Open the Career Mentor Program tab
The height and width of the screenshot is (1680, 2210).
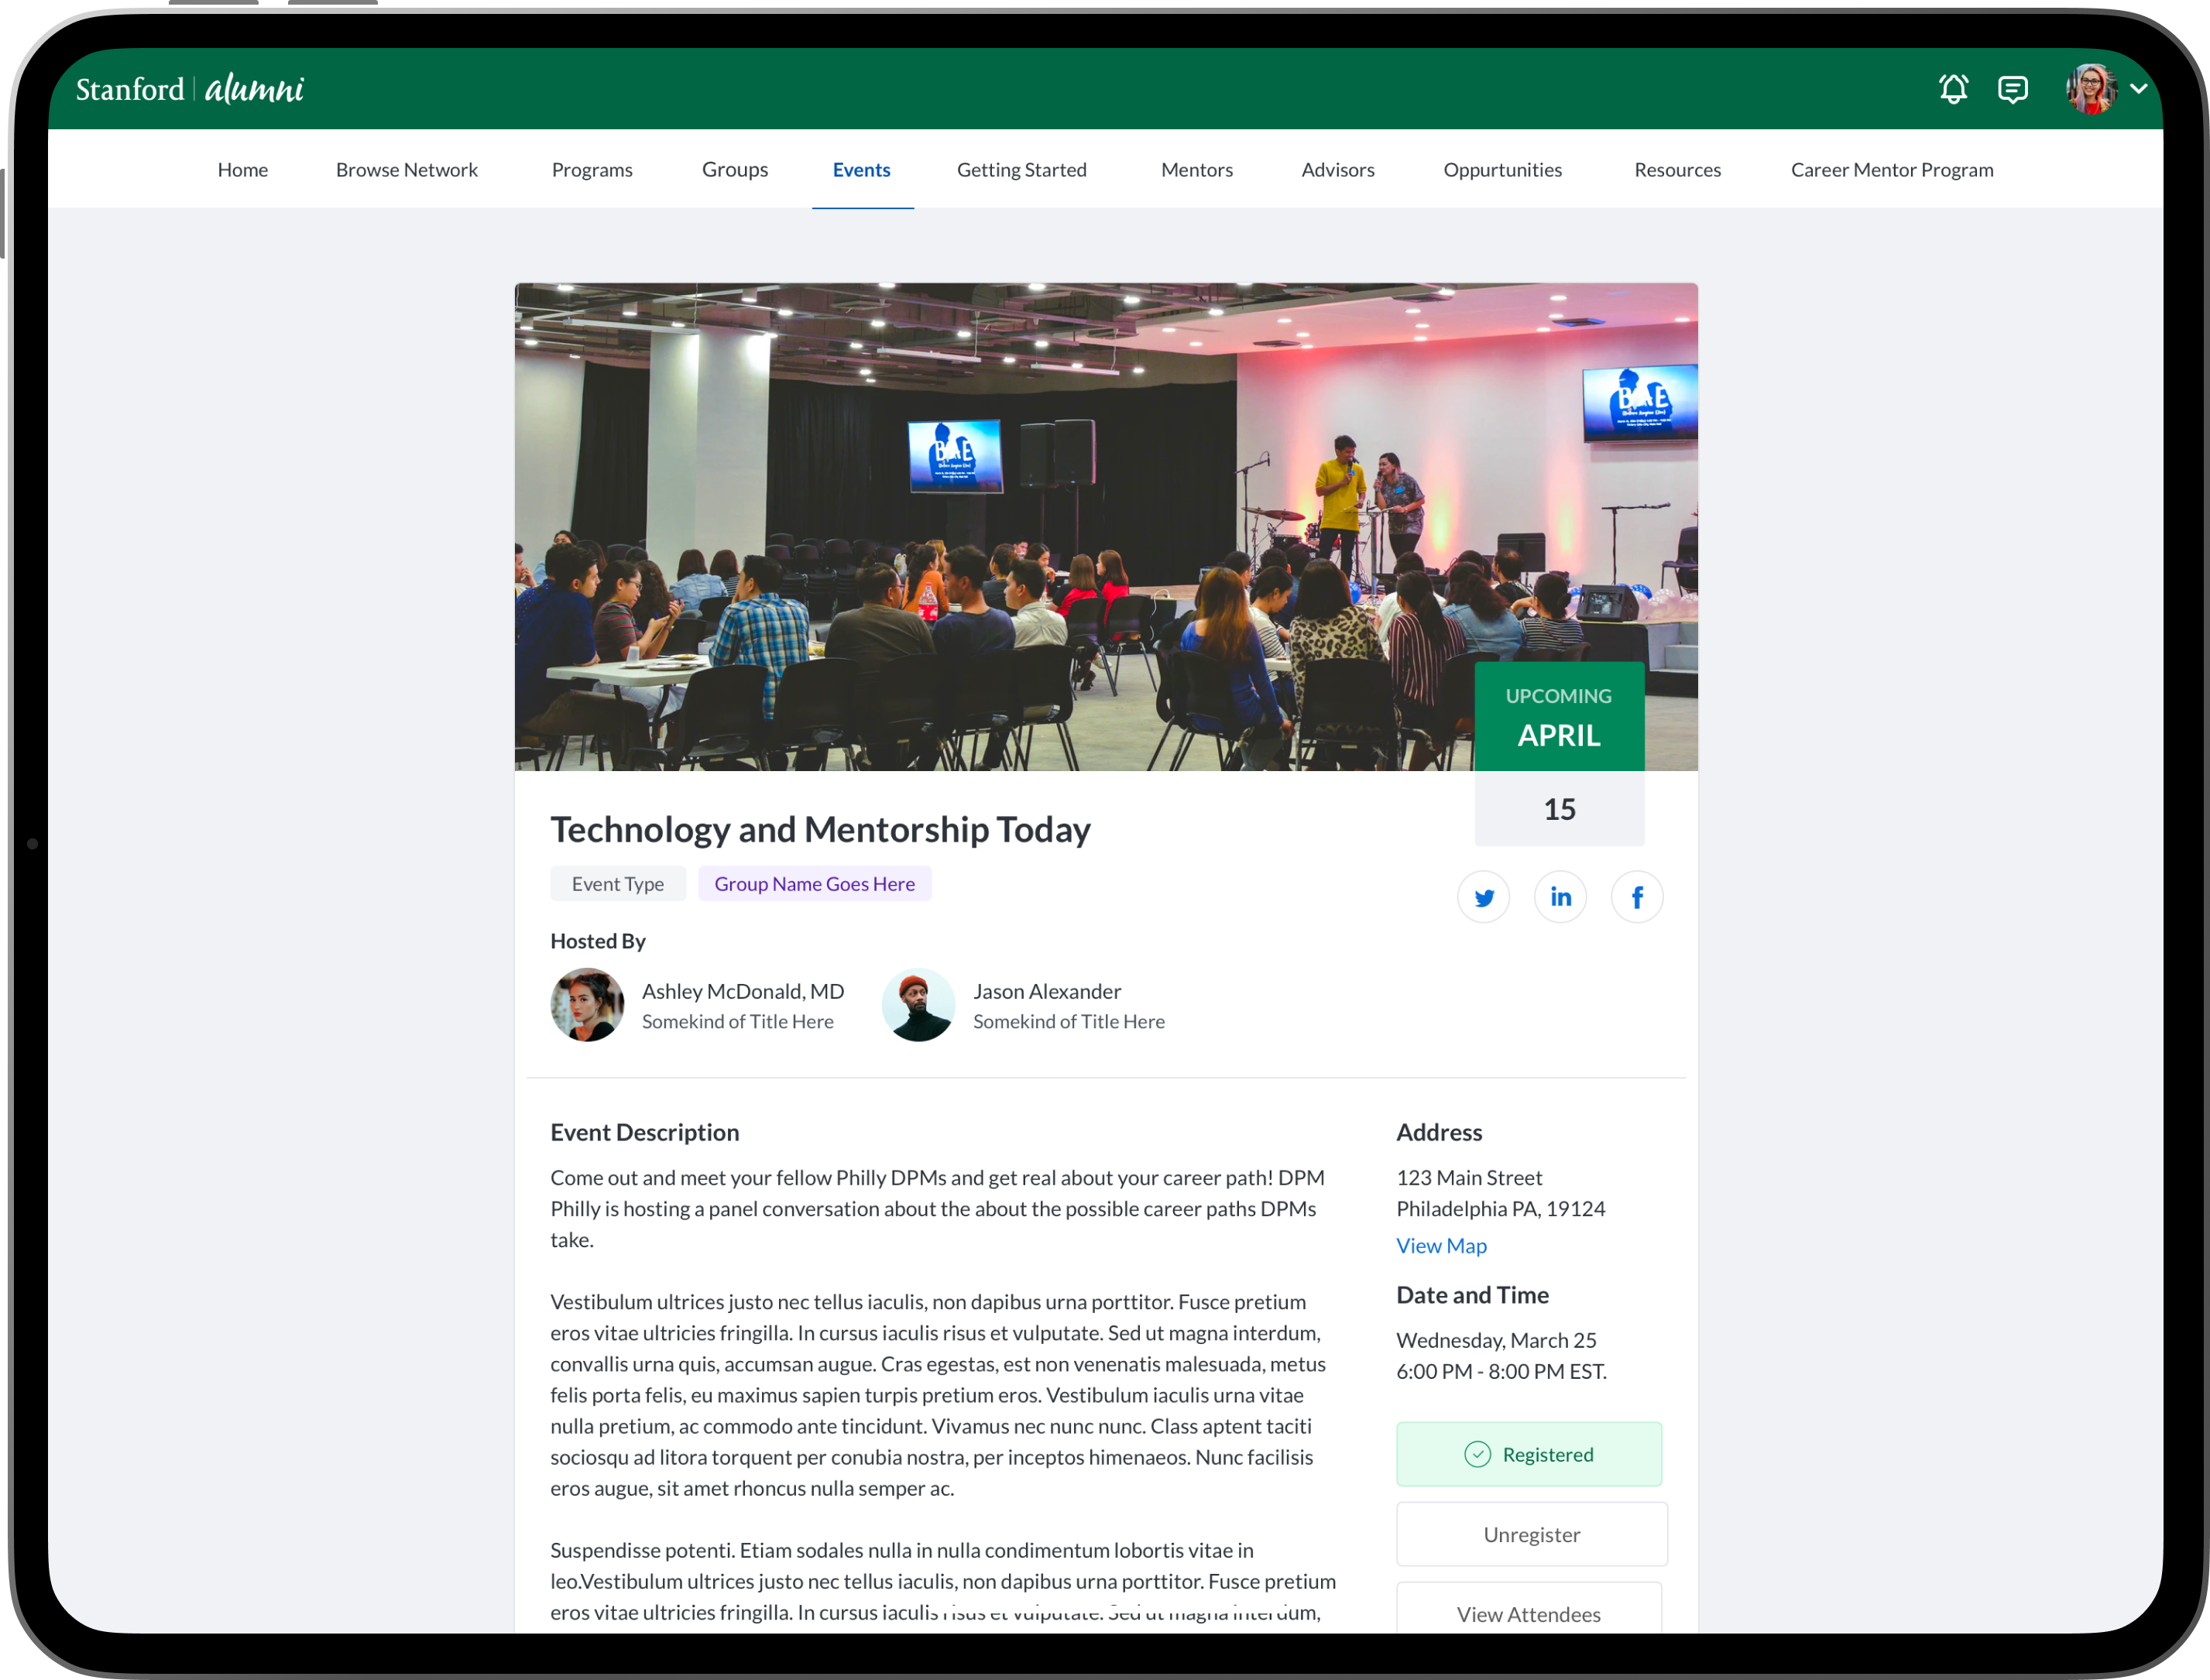[x=1892, y=170]
